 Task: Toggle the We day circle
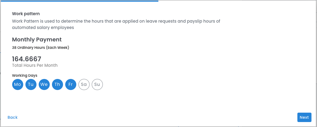click(44, 84)
